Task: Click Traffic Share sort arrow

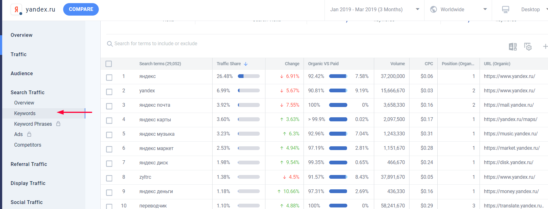Action: 246,64
